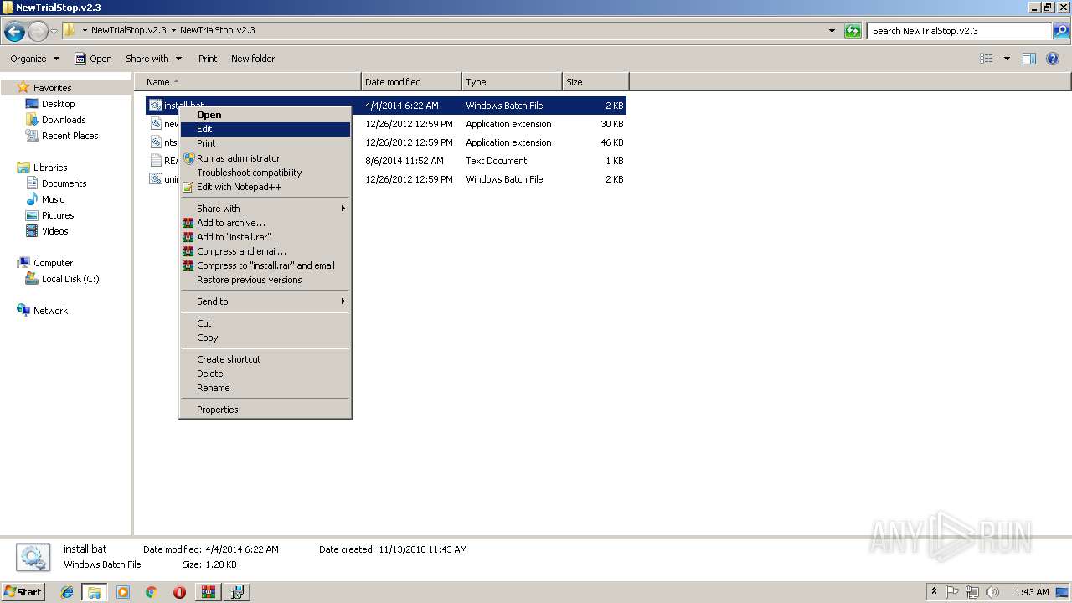Expand the Send to context submenu

pos(265,301)
